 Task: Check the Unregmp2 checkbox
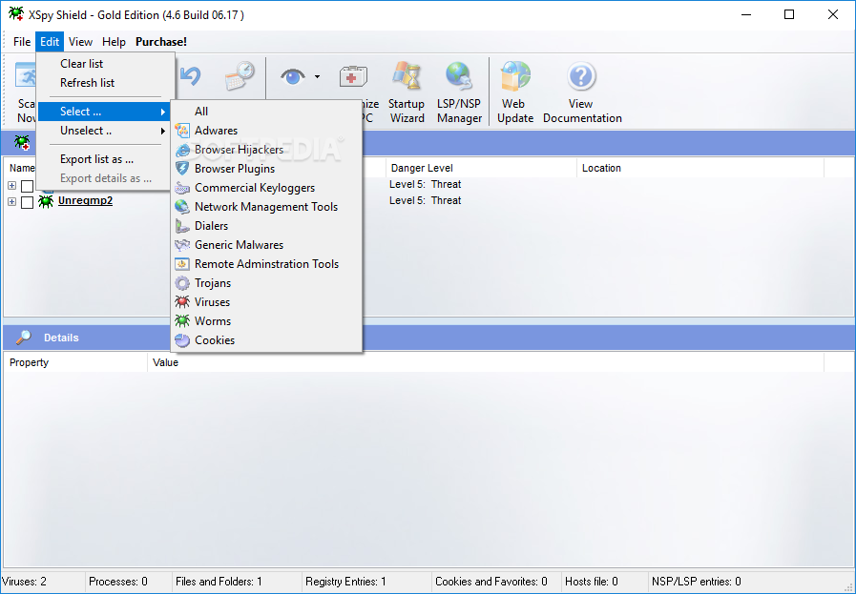[x=28, y=202]
